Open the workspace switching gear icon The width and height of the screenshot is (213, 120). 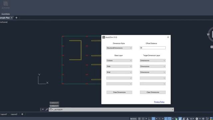(197, 119)
